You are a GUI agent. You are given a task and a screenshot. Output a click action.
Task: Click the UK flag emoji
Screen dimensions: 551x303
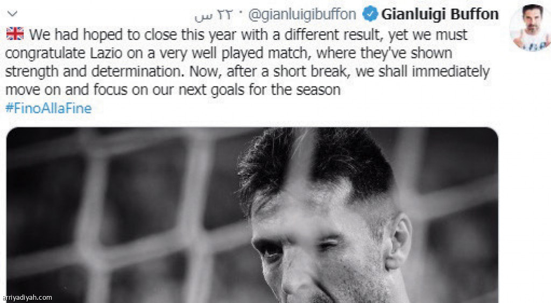tap(15, 34)
